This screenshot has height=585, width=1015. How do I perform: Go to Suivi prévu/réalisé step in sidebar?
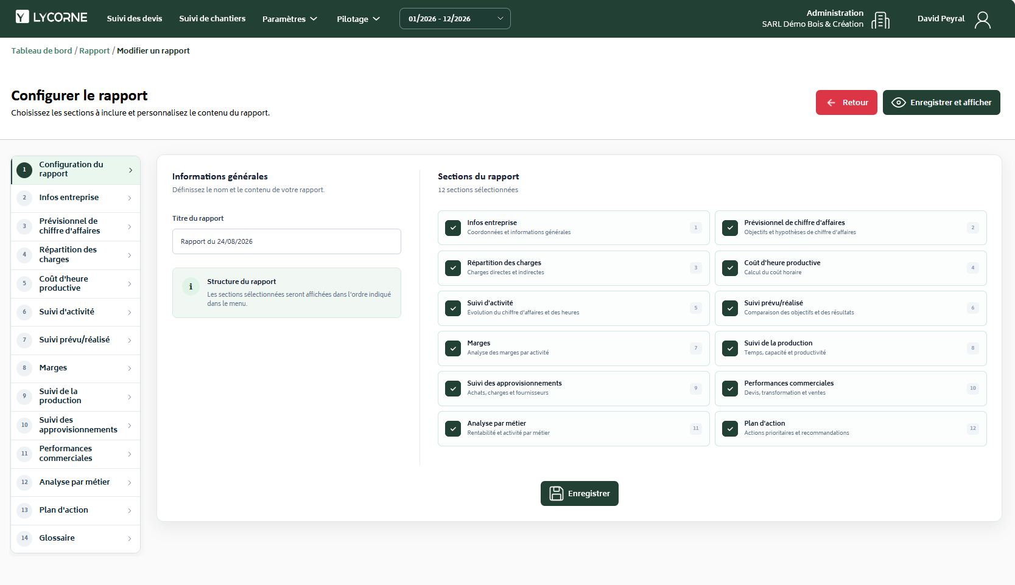tap(76, 340)
